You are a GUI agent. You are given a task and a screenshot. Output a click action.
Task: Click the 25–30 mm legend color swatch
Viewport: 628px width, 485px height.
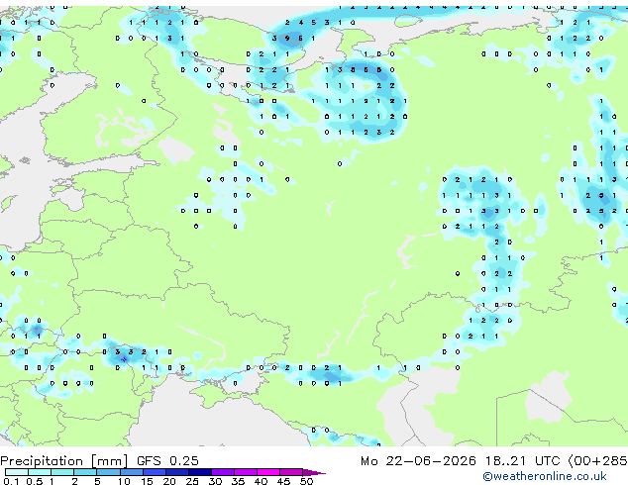pyautogui.click(x=200, y=472)
